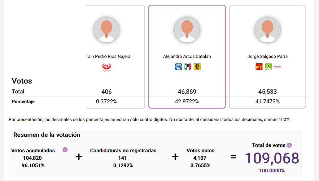This screenshot has width=319, height=181.
Task: Click the Votos section heading
Action: (x=21, y=81)
